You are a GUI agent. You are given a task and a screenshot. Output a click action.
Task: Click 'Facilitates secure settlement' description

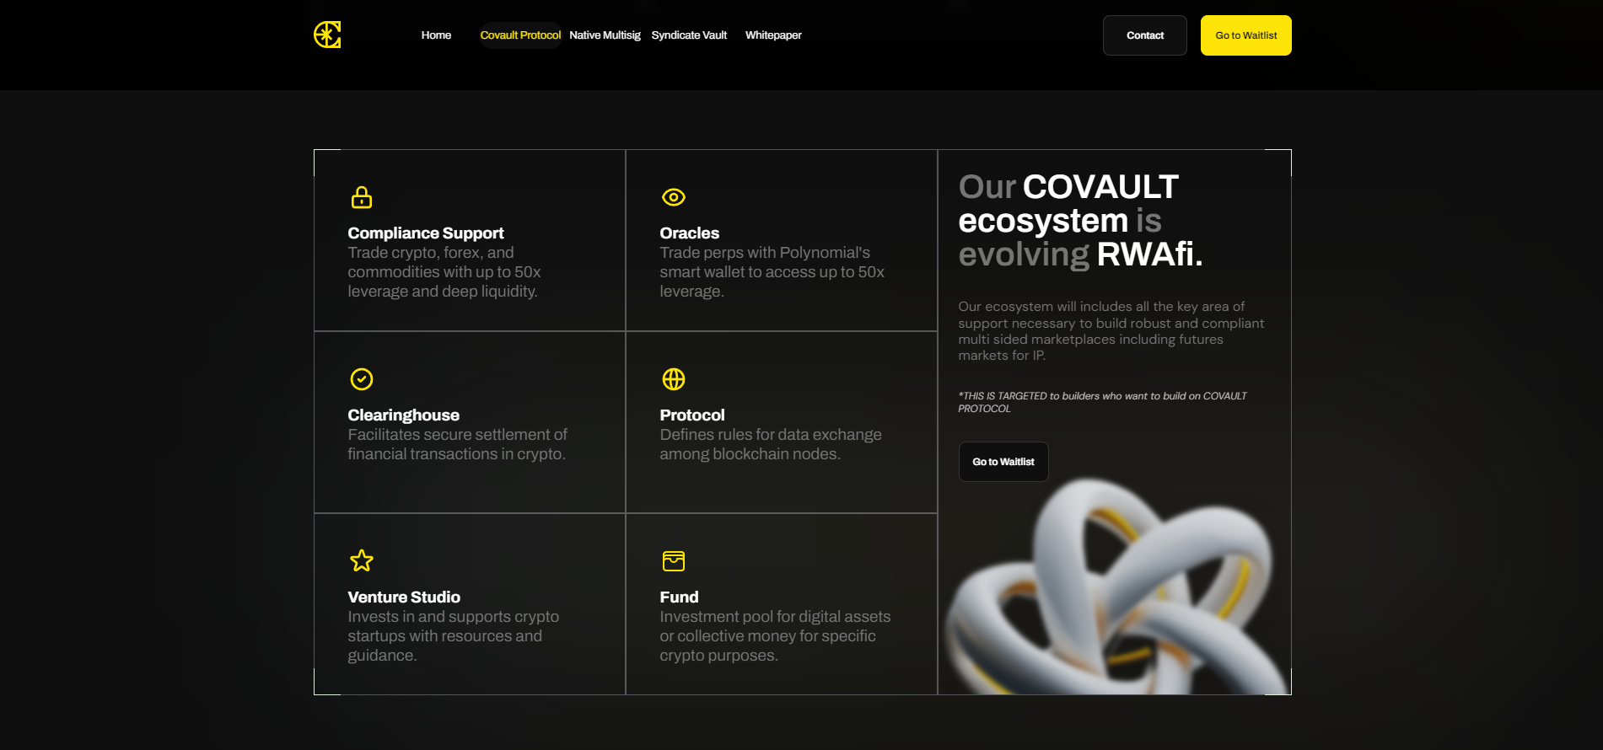click(x=457, y=444)
